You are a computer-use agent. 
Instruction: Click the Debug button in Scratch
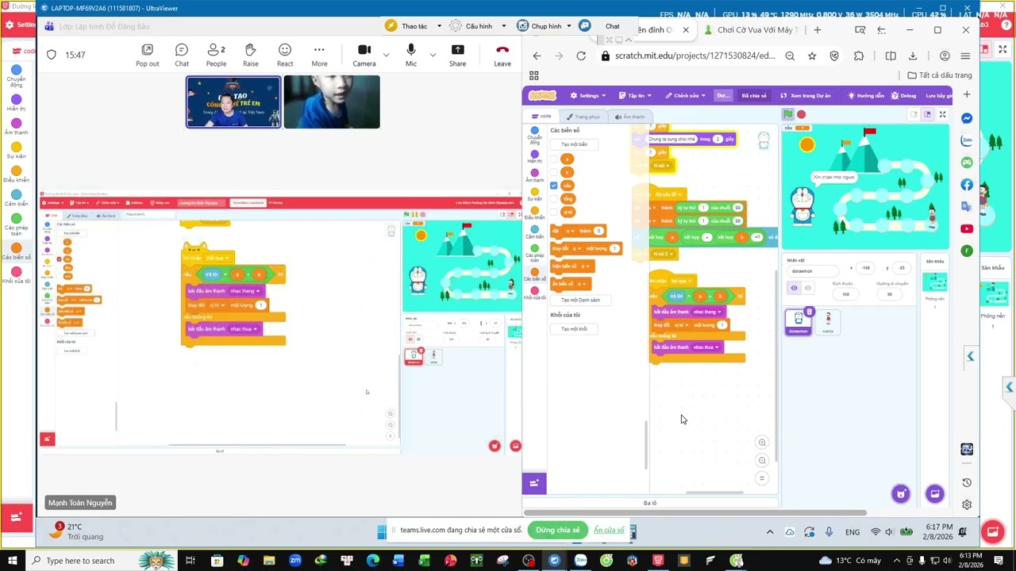[x=904, y=96]
